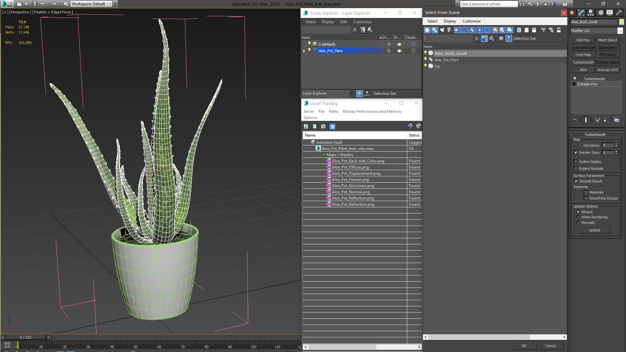Viewport: 626px width, 352px height.
Task: Click Select All icon in Select From Scene
Action: tap(519, 30)
